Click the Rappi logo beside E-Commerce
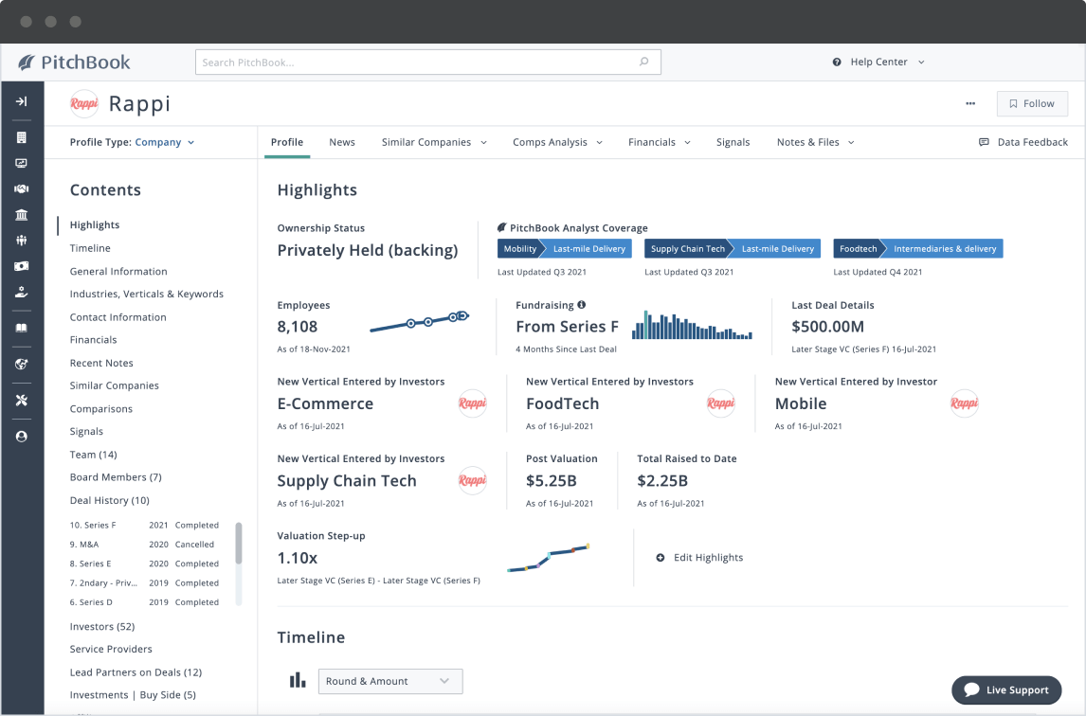 coord(472,403)
